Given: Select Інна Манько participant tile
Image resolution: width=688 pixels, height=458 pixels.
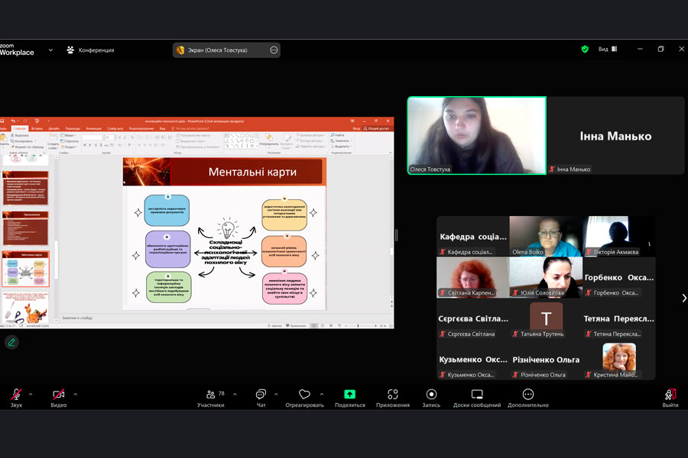Looking at the screenshot, I should (x=615, y=135).
